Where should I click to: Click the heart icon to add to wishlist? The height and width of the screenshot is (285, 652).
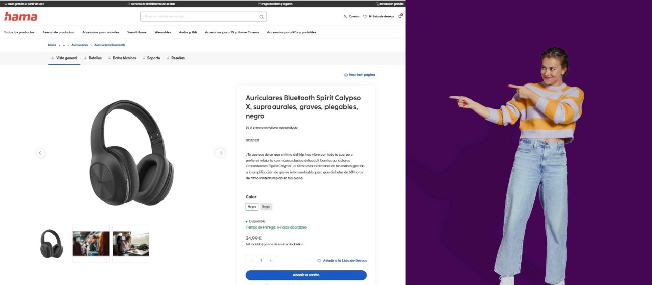point(319,261)
